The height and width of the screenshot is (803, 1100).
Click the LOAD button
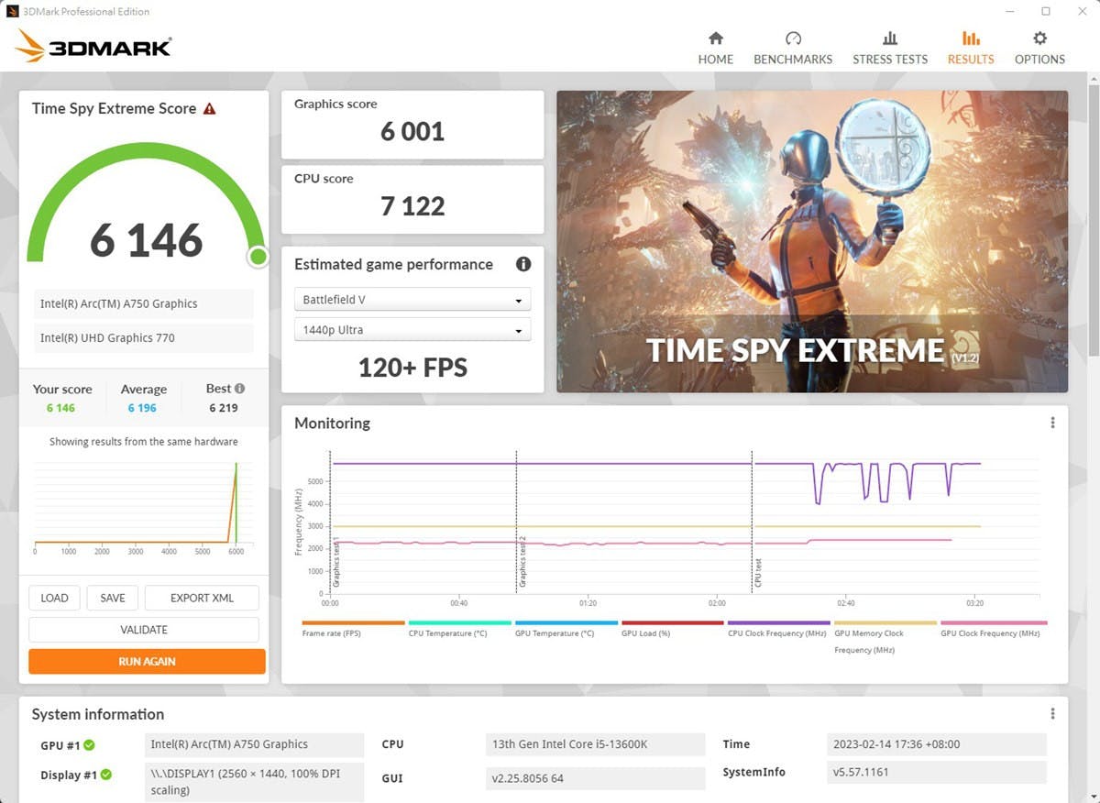tap(54, 598)
